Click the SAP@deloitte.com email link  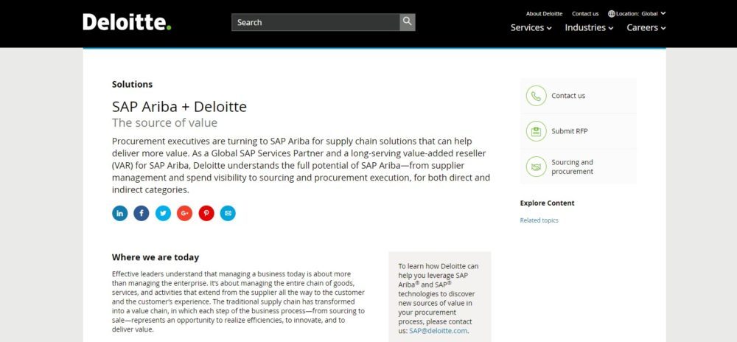pos(441,331)
